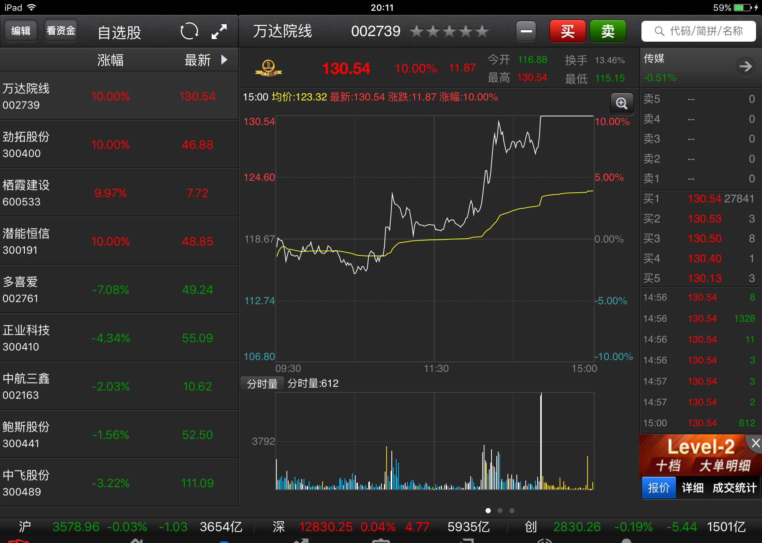This screenshot has height=543, width=762.
Task: Click the green 卖 sell button
Action: tap(608, 31)
